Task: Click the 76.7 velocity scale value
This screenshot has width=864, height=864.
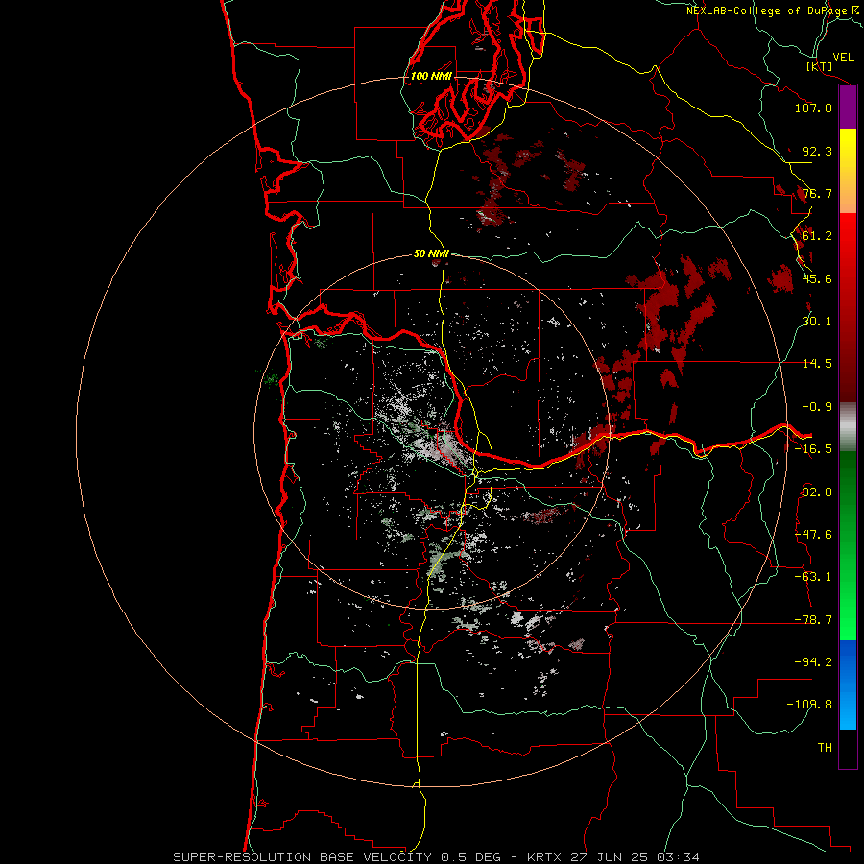Action: [x=817, y=193]
